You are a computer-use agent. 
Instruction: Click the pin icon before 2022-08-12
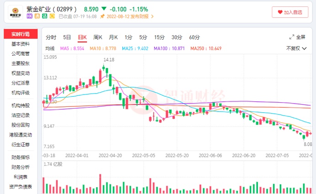pos(102,16)
